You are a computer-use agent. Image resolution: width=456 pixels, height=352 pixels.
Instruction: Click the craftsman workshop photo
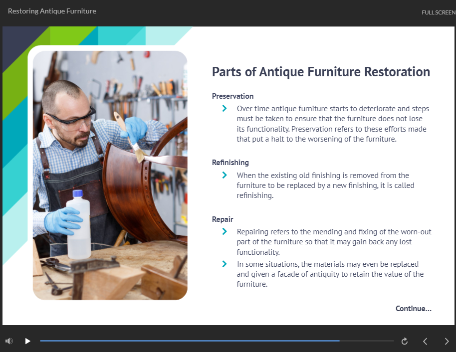point(110,175)
